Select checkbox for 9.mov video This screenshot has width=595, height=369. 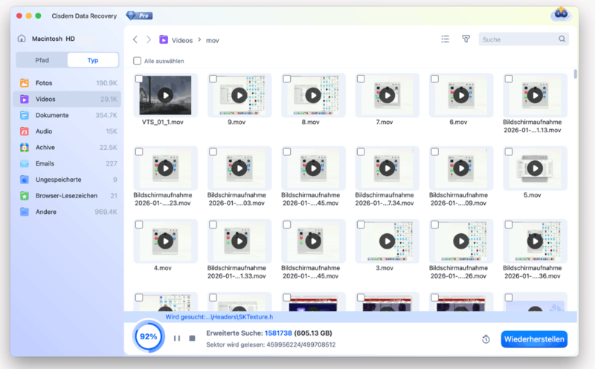213,79
